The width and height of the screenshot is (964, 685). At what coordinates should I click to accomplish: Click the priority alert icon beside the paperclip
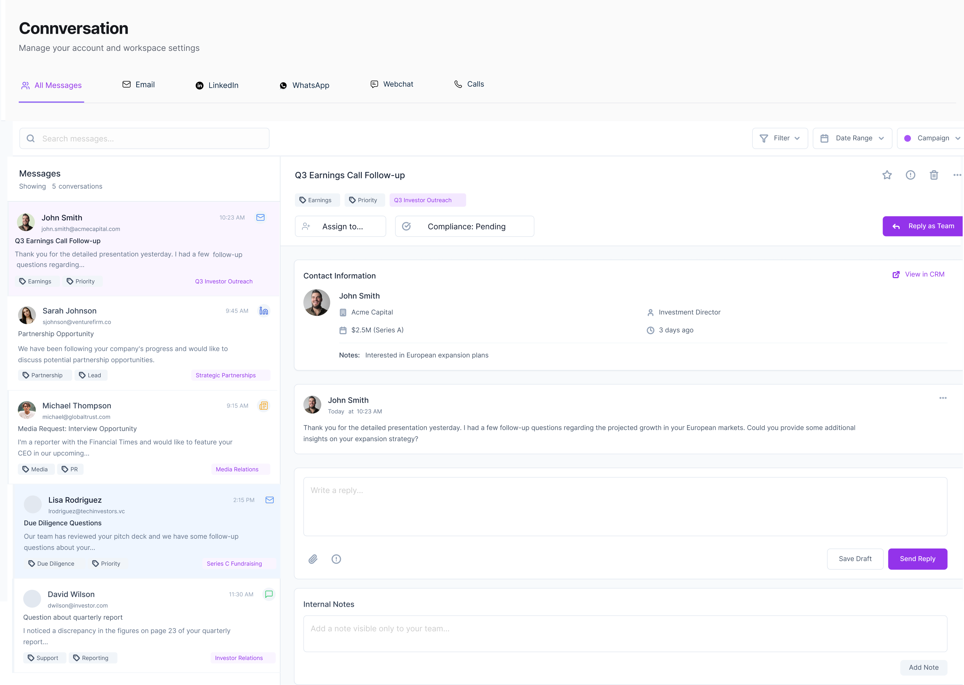pyautogui.click(x=336, y=559)
